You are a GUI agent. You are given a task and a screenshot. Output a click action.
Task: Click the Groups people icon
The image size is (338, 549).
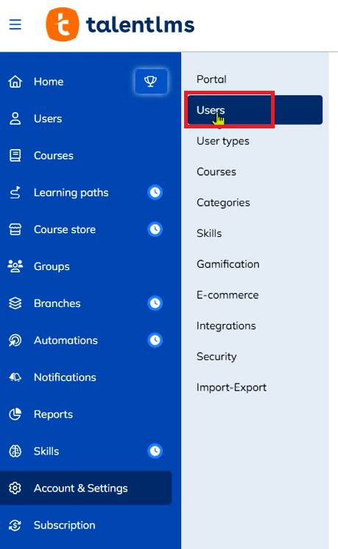pyautogui.click(x=15, y=266)
